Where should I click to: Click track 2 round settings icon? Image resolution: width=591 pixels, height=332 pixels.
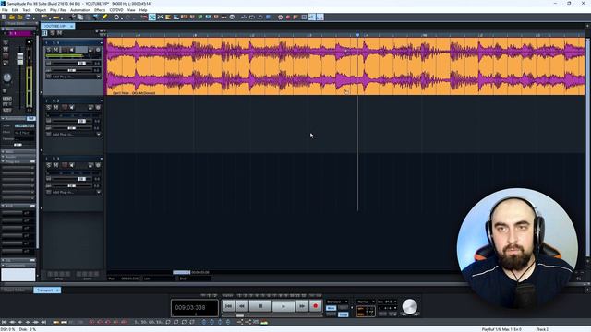[98, 107]
